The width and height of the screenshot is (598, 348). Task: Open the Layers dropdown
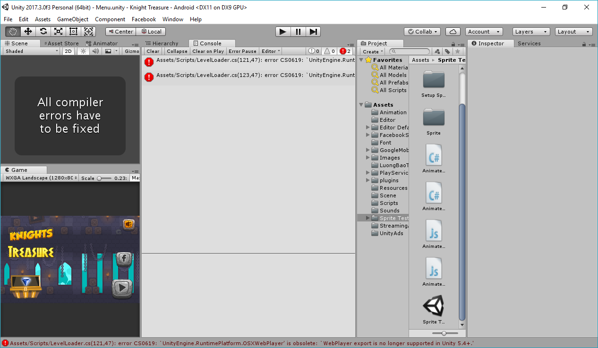(x=531, y=32)
